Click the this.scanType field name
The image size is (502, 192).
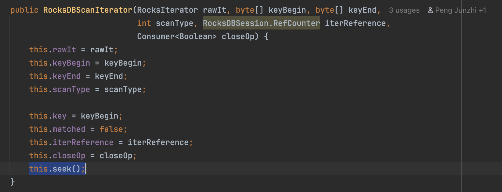[x=71, y=89]
